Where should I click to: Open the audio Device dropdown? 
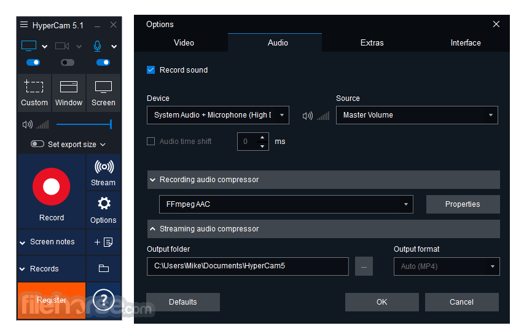[x=218, y=115]
